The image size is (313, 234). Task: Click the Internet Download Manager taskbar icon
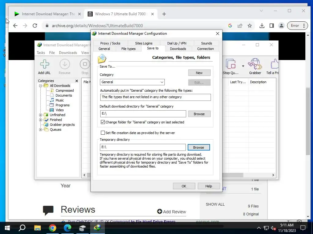pos(98,228)
